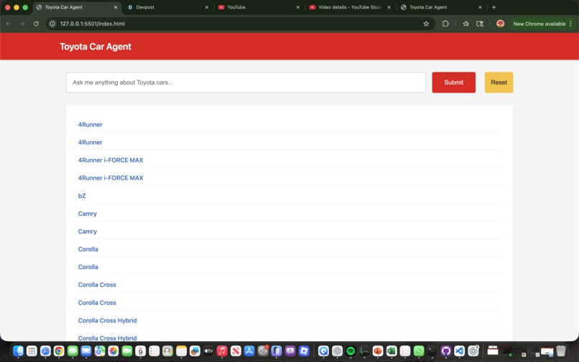Close the Devpost tab
This screenshot has width=579, height=362.
206,7
